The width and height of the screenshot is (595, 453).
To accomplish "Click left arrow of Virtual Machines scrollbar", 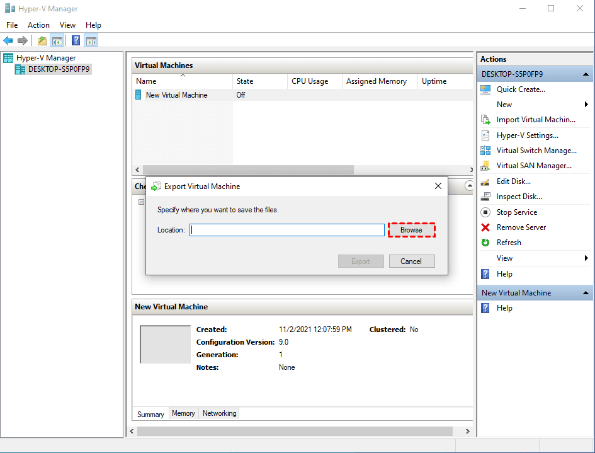I will pyautogui.click(x=137, y=169).
